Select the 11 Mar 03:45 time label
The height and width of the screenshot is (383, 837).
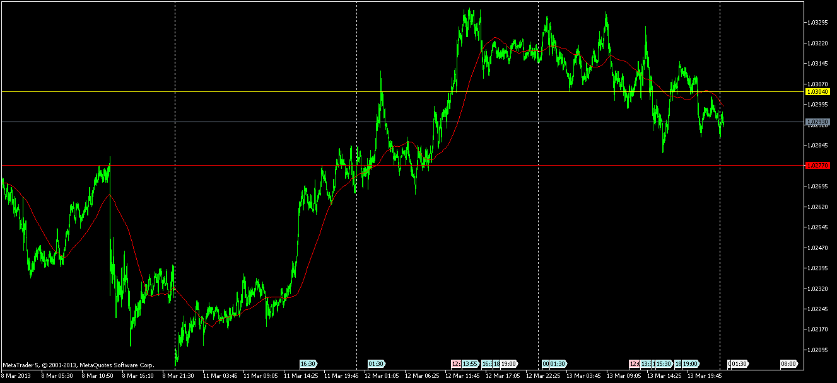click(x=220, y=376)
